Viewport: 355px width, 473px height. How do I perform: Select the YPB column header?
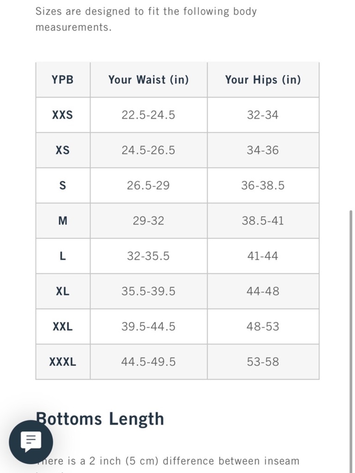point(62,79)
